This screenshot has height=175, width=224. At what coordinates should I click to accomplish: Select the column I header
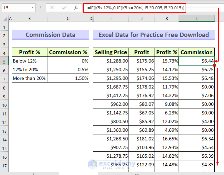click(x=111, y=19)
